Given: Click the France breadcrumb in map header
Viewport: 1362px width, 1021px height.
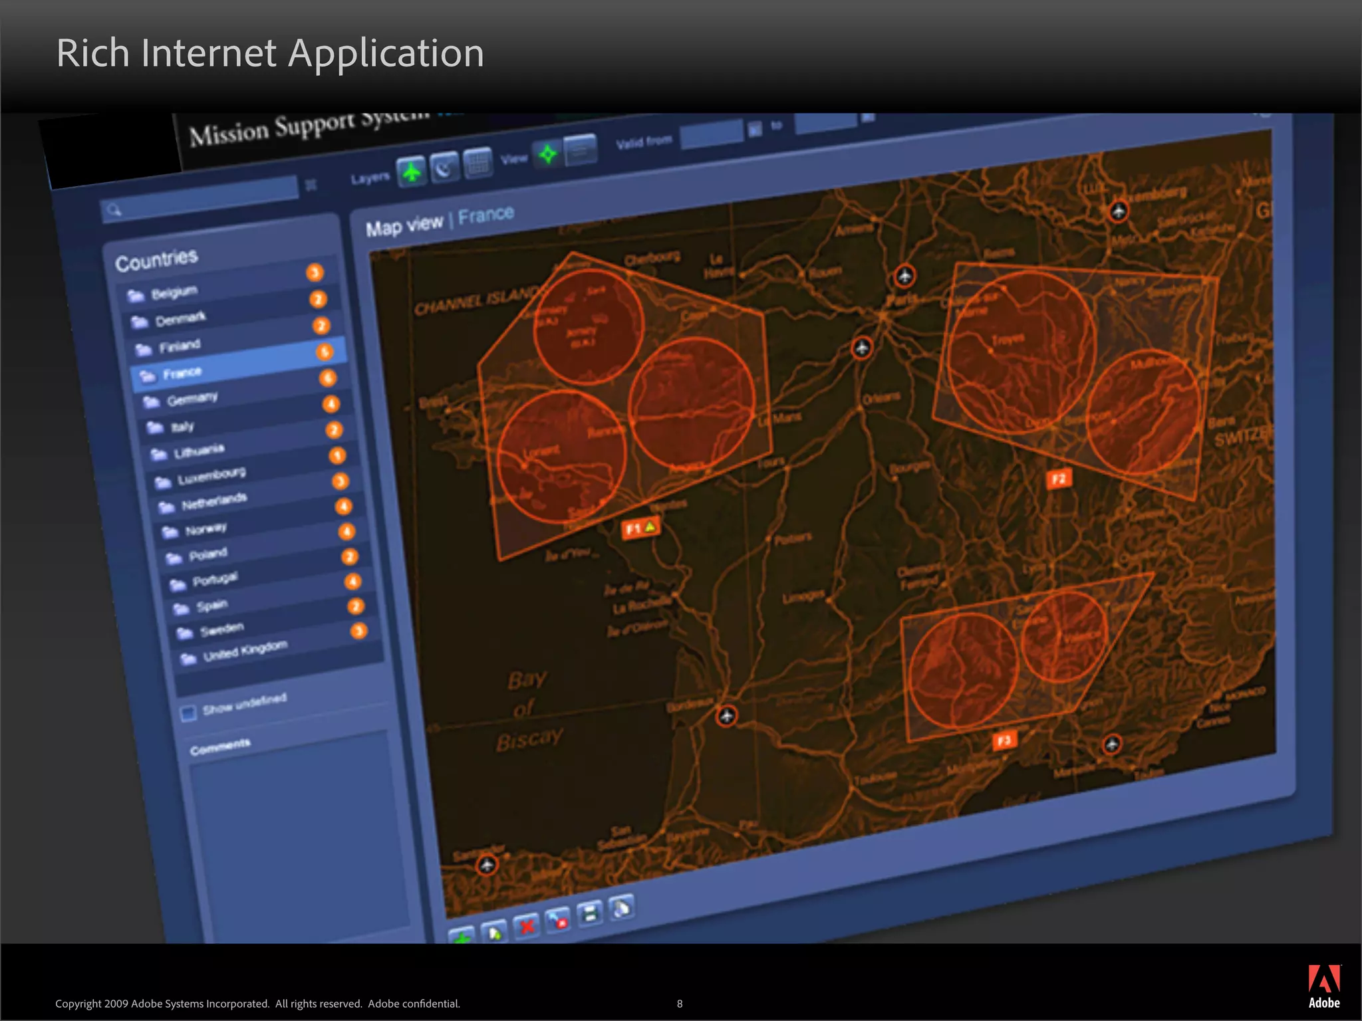Looking at the screenshot, I should [x=486, y=215].
